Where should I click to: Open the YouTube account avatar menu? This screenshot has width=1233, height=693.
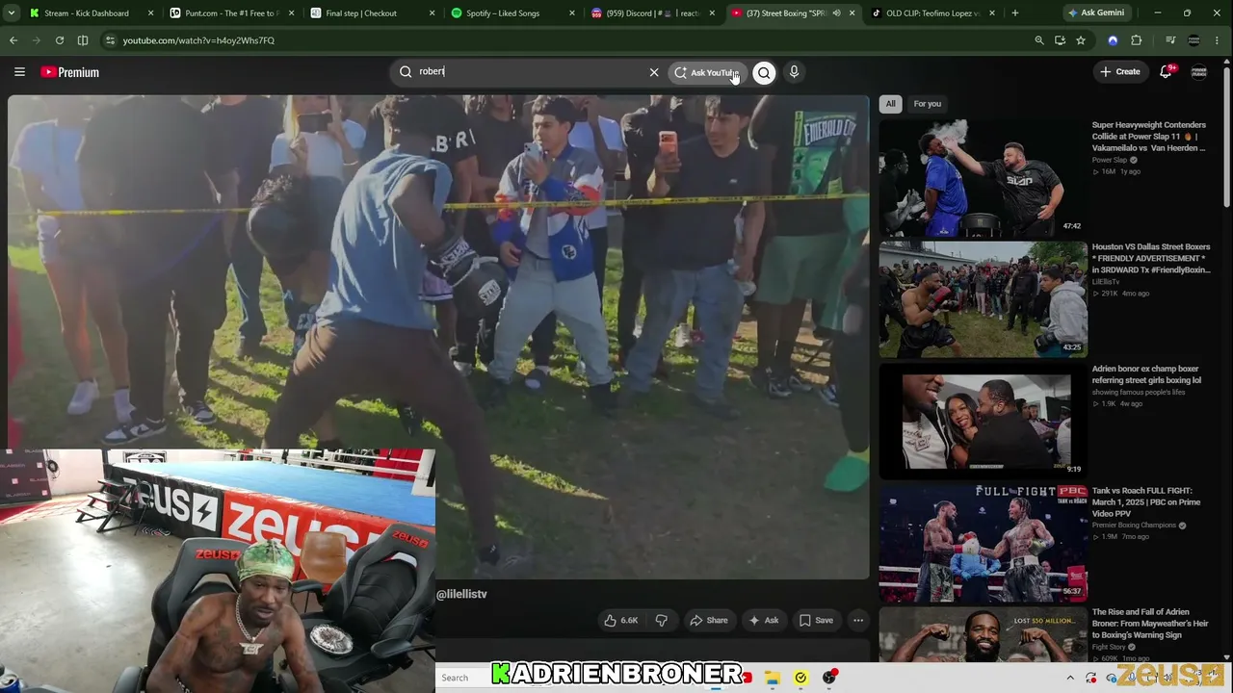(x=1199, y=72)
